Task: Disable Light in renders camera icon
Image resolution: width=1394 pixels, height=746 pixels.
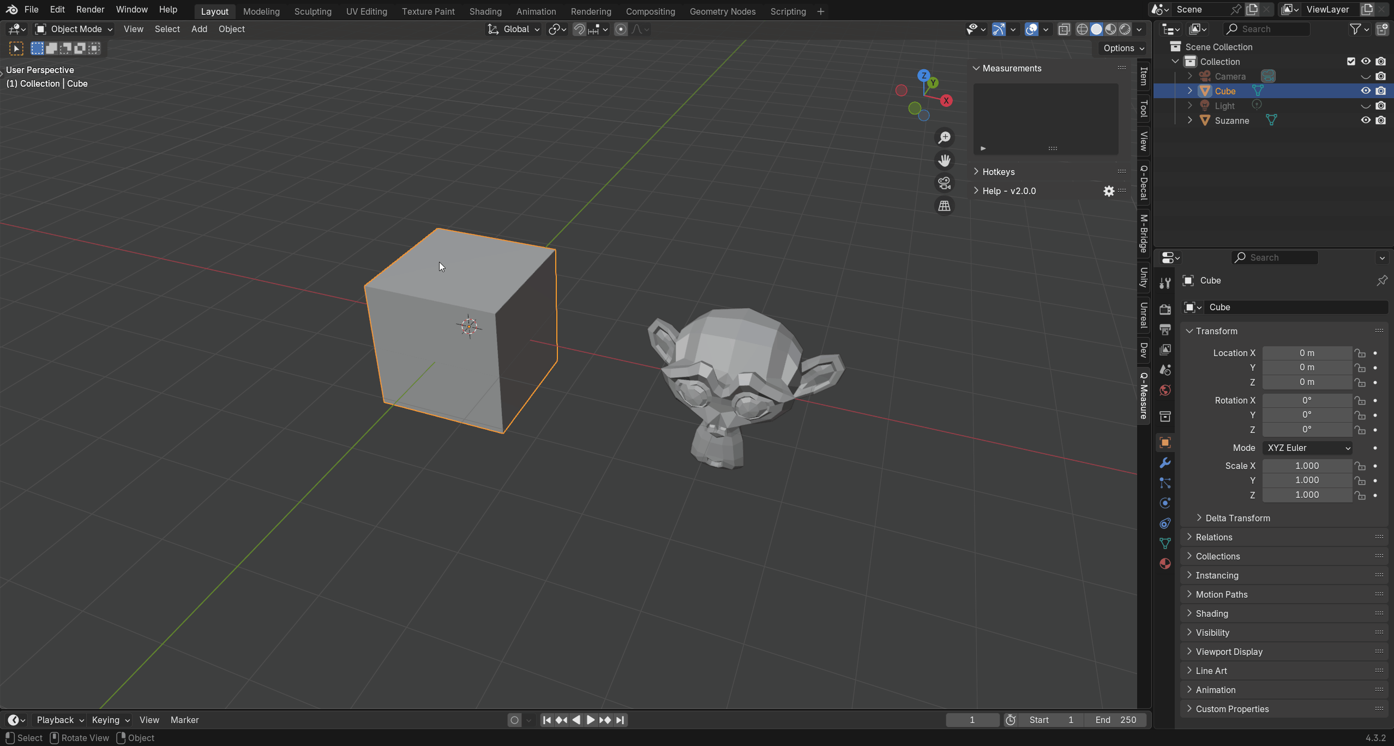Action: pyautogui.click(x=1381, y=105)
